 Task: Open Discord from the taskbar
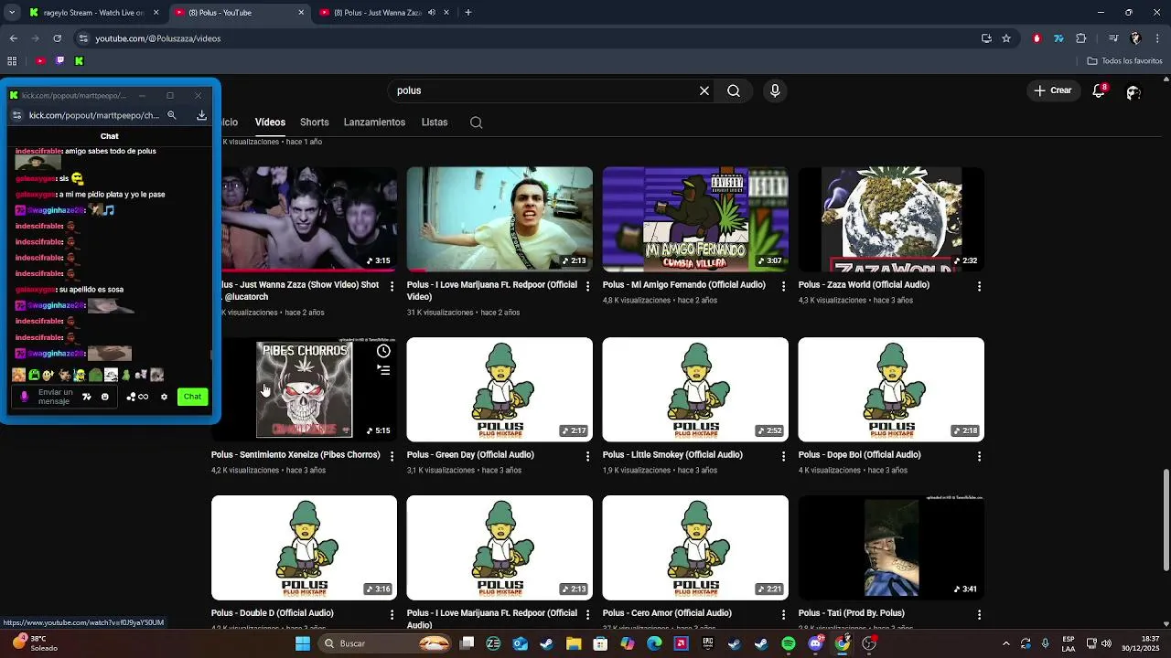815,643
